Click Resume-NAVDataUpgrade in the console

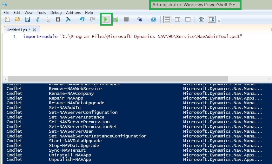click(x=76, y=103)
